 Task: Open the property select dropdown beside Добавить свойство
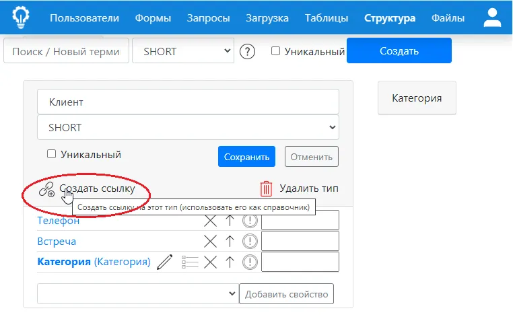coord(138,293)
